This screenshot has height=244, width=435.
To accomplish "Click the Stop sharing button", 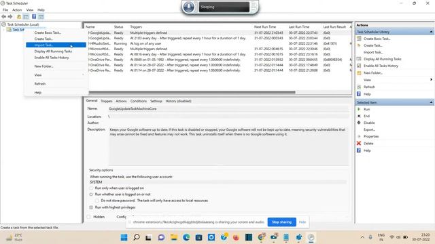I will tap(281, 222).
